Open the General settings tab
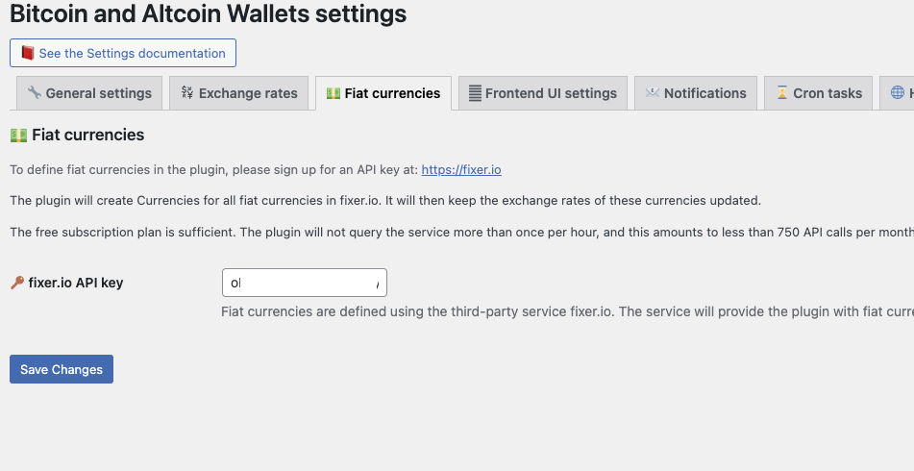Viewport: 914px width, 471px height. pos(89,93)
